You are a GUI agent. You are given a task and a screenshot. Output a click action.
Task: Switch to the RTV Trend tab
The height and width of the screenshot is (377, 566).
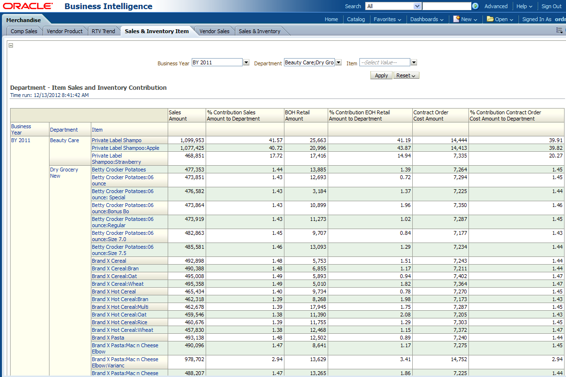coord(103,31)
